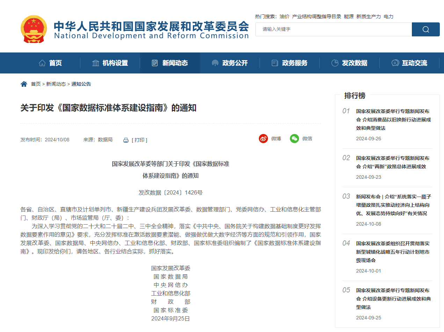444x332 pixels.
Task: Go to 首页 in breadcrumb
Action: pos(36,84)
